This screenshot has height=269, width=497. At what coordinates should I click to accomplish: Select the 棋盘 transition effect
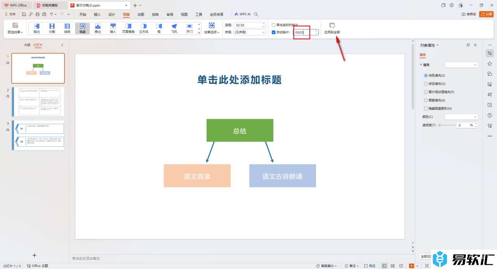82,28
